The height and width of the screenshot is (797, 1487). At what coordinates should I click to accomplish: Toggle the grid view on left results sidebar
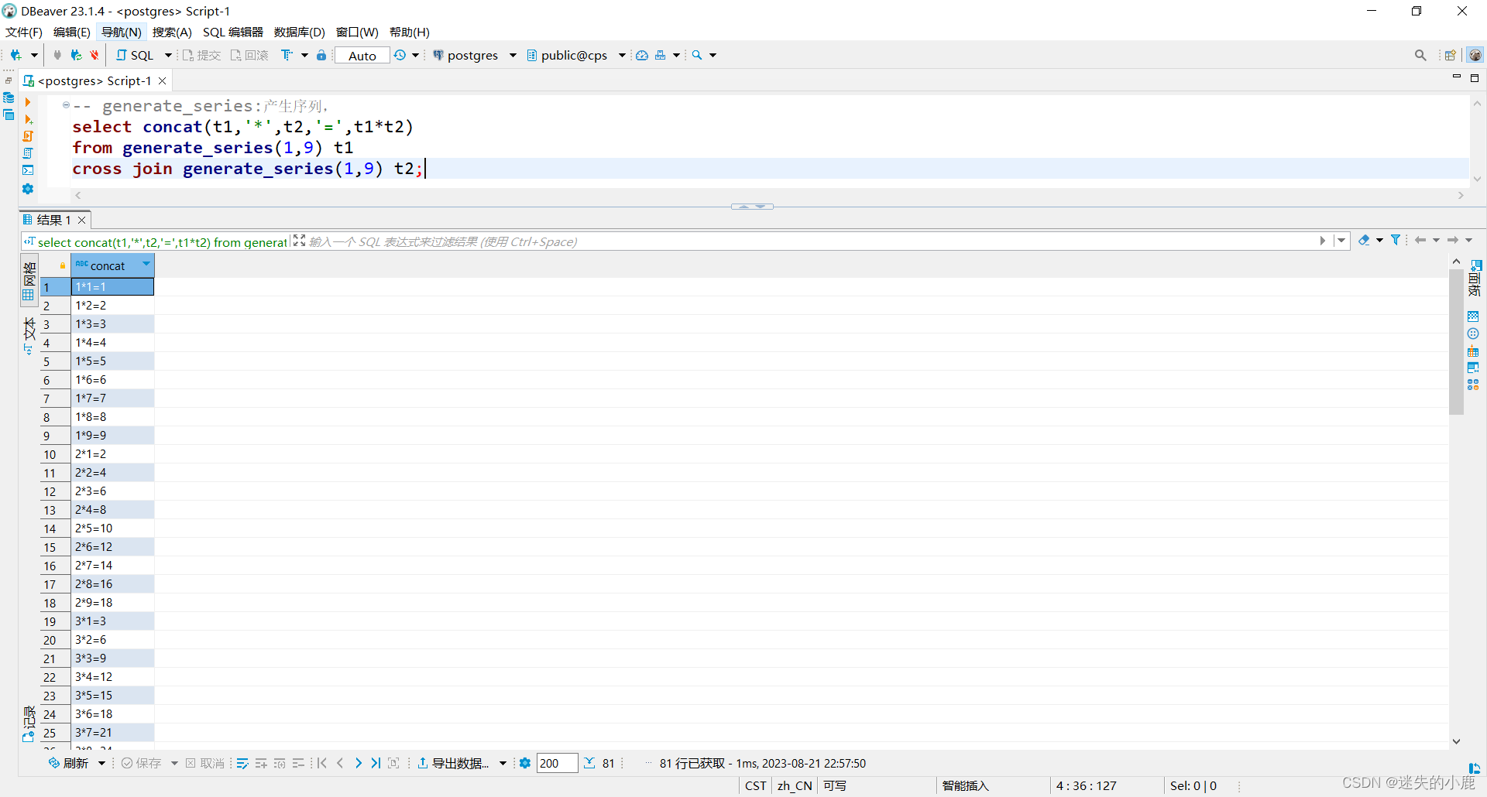pyautogui.click(x=29, y=281)
